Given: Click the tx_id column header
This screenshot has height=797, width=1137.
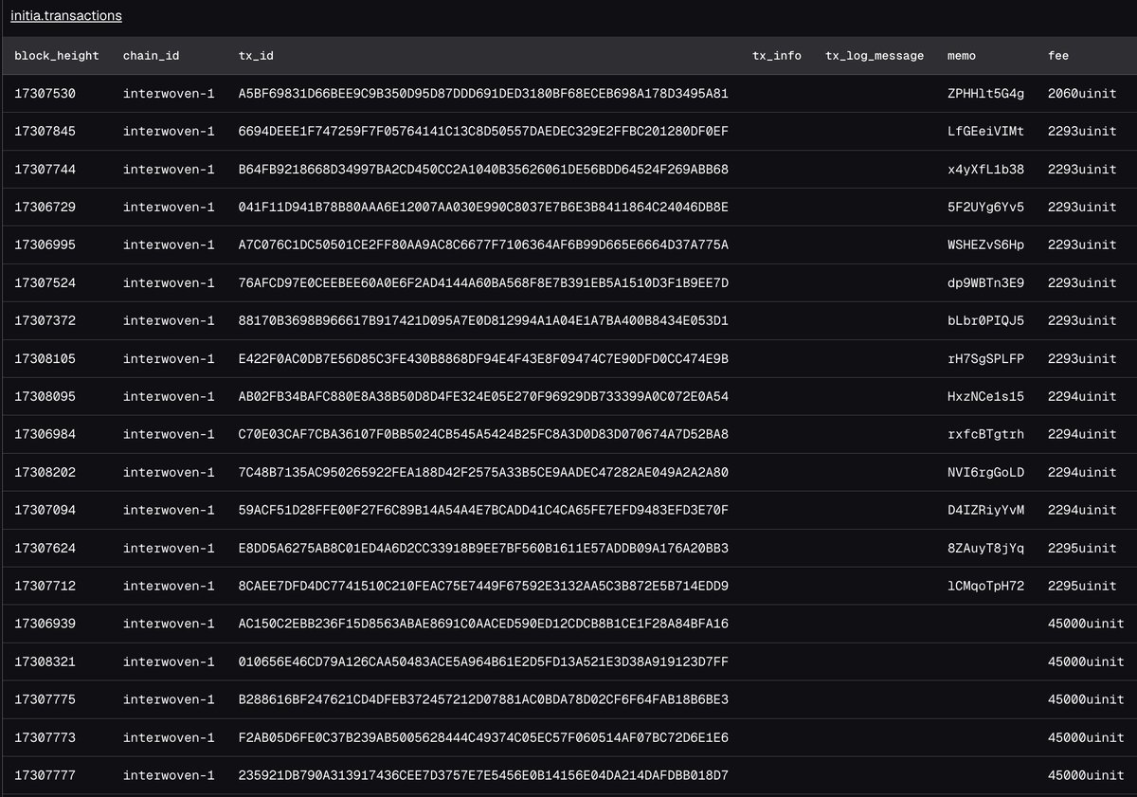Looking at the screenshot, I should click(x=256, y=56).
